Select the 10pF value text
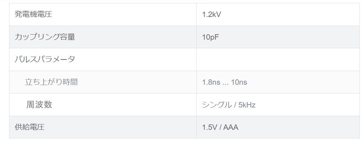 tap(210, 37)
